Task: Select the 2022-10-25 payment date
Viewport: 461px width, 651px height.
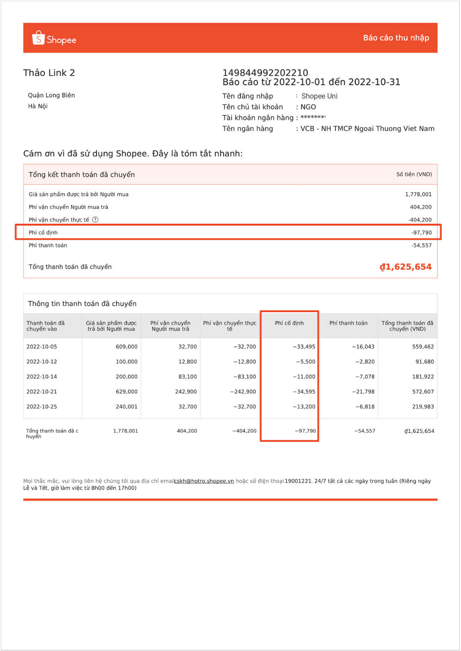Action: (x=42, y=407)
